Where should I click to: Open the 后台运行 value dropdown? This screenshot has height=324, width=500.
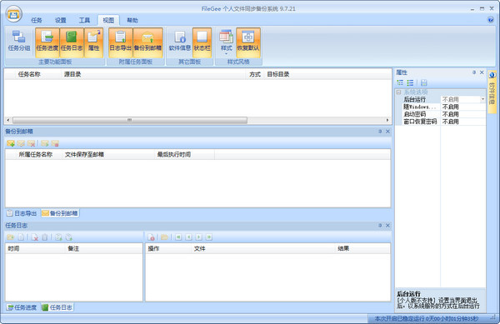[482, 99]
